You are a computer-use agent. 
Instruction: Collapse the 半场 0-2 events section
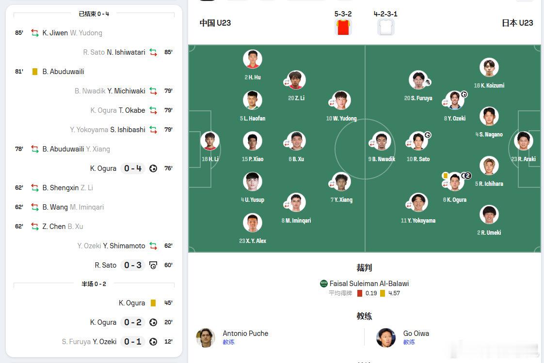[94, 283]
